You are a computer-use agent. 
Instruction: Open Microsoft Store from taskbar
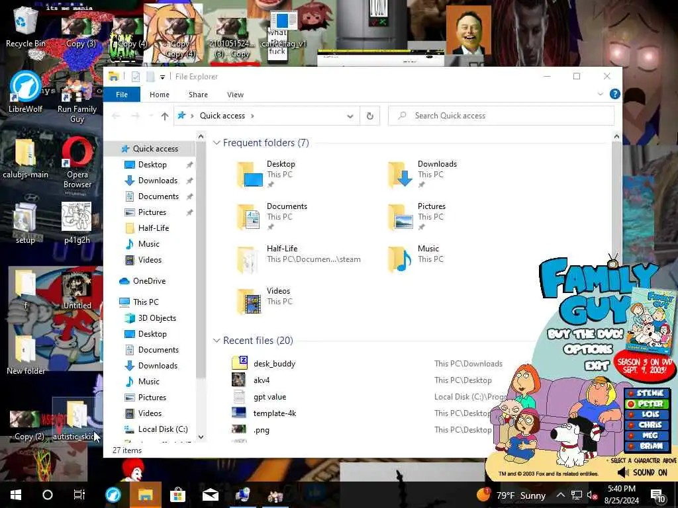pyautogui.click(x=177, y=495)
